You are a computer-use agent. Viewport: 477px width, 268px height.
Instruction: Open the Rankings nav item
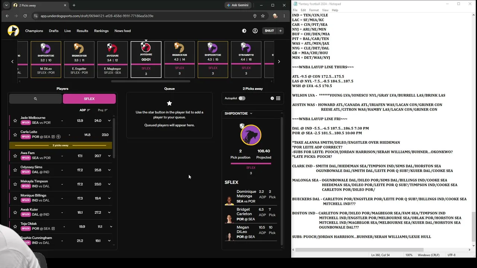coord(101,31)
